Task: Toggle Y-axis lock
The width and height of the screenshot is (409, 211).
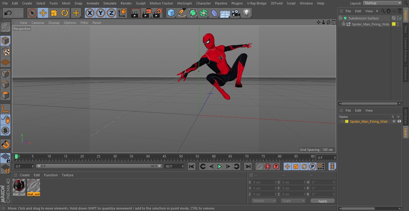Action: [100, 13]
